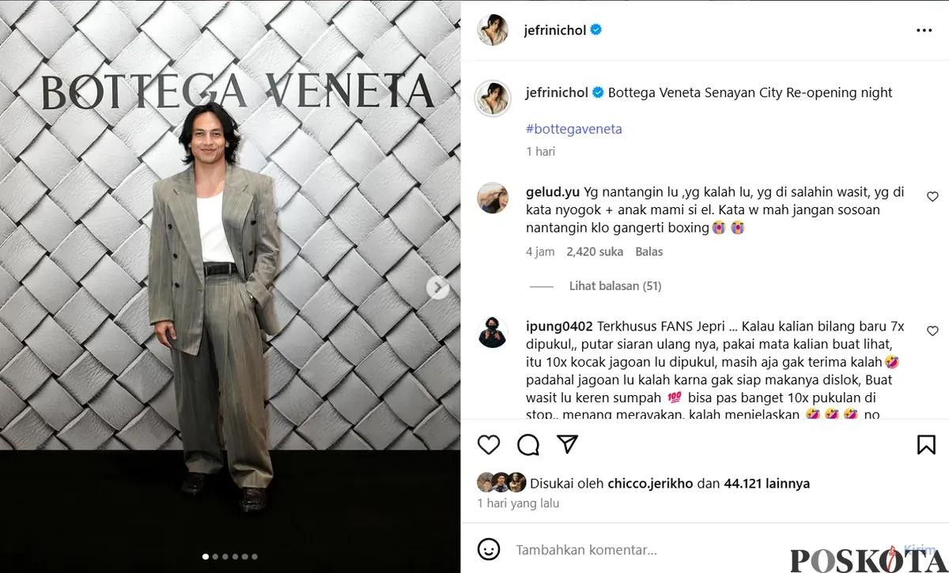Like the post with heart icon

[489, 445]
